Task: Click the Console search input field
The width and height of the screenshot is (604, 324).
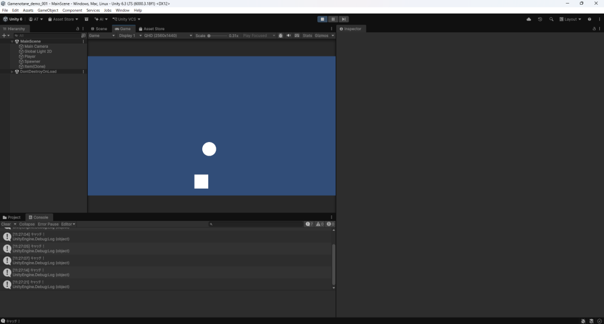Action: pyautogui.click(x=255, y=224)
